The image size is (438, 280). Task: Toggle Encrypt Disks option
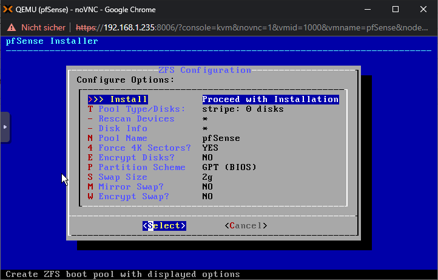[x=131, y=157]
